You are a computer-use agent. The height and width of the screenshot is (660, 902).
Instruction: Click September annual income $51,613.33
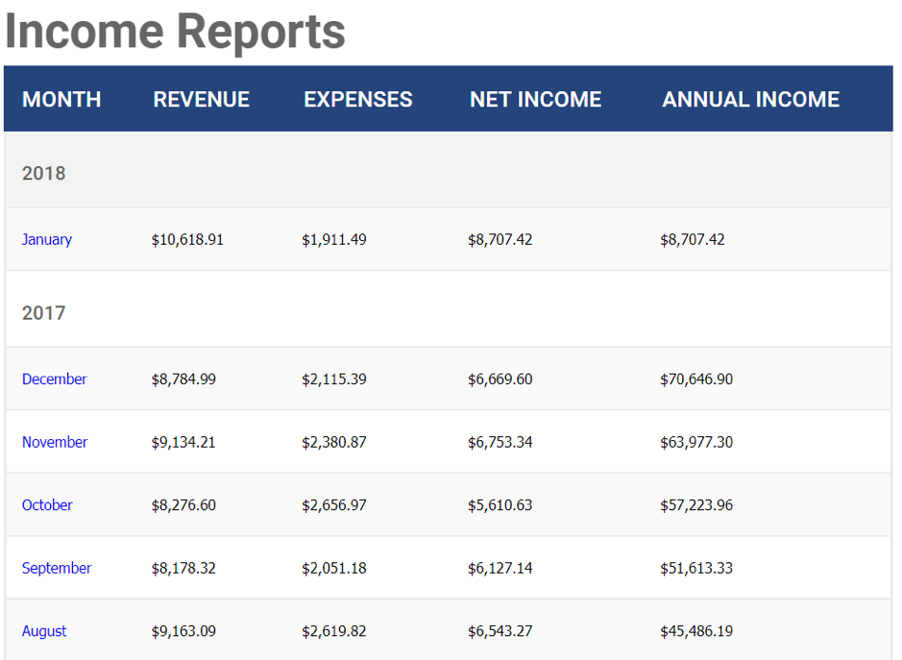click(695, 568)
